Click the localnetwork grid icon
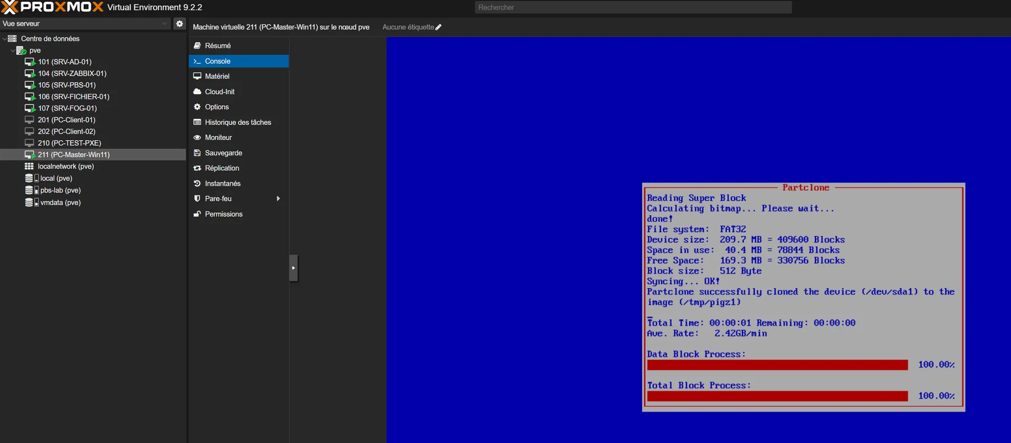The image size is (1011, 443). pyautogui.click(x=29, y=167)
